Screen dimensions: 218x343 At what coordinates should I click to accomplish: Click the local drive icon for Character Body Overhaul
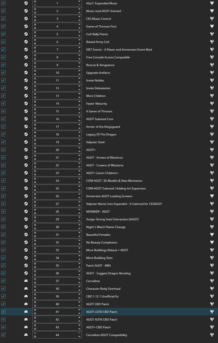(x=26, y=288)
